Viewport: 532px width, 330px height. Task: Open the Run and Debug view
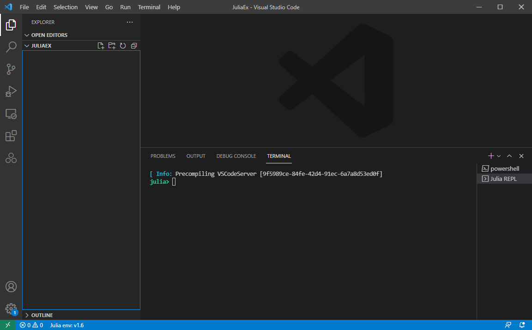point(11,91)
